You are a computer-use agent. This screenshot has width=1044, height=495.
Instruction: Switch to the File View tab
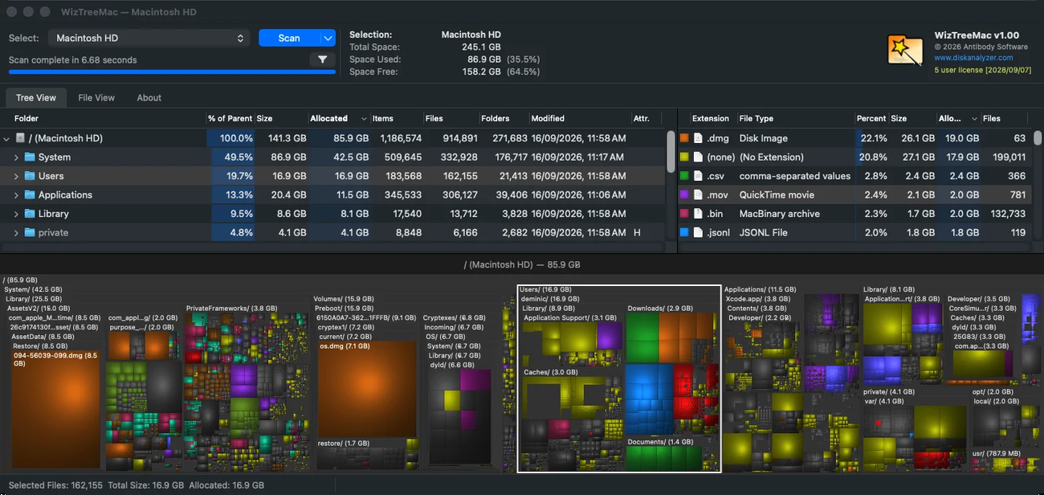point(96,98)
